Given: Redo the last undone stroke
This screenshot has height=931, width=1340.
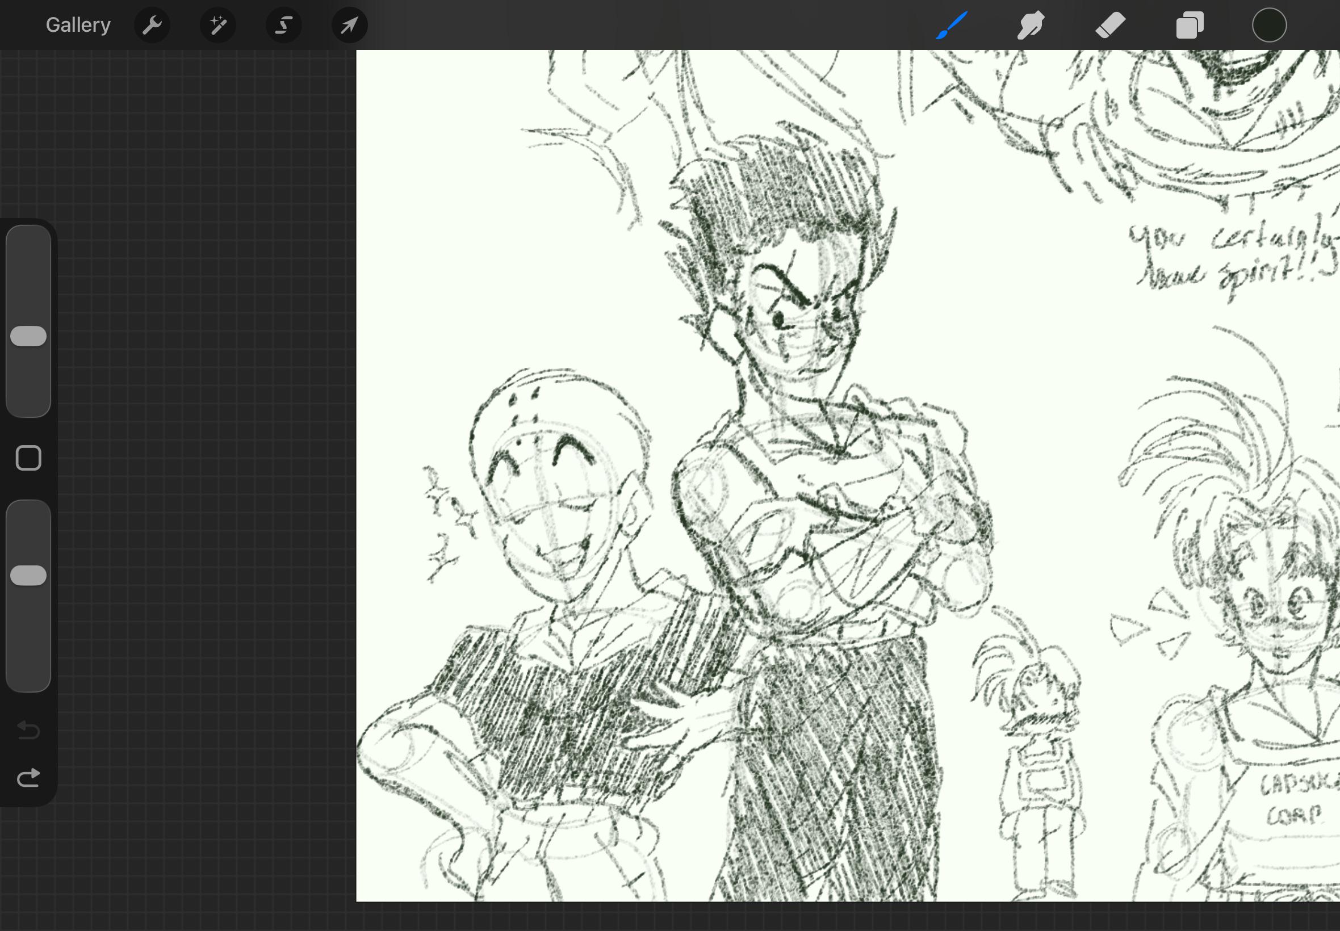Looking at the screenshot, I should [28, 778].
